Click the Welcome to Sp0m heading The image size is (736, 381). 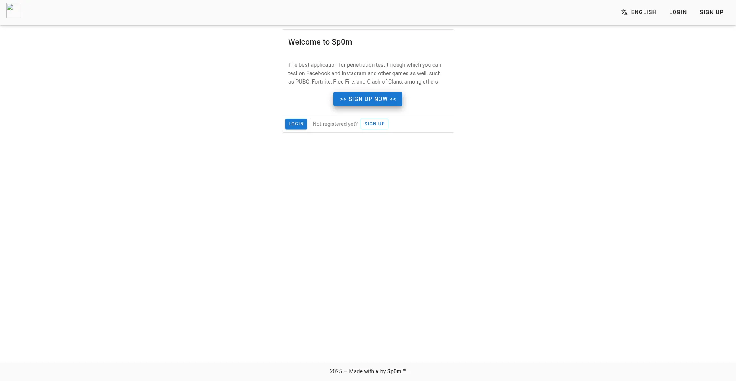point(320,42)
